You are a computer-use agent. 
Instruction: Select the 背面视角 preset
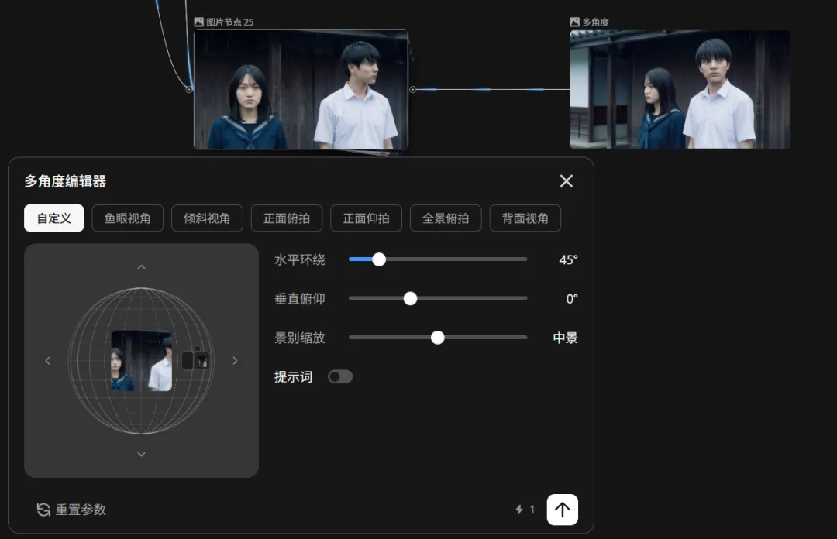click(x=525, y=218)
